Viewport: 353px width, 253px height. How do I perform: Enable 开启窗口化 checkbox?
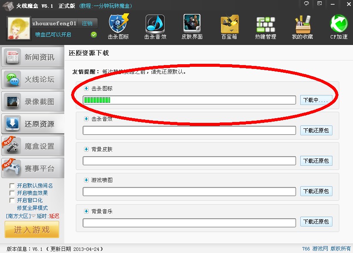(x=12, y=200)
